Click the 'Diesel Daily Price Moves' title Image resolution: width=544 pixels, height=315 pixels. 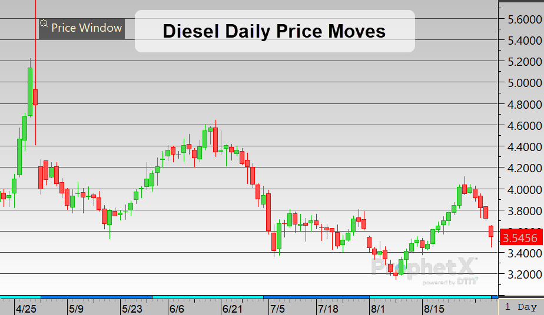click(274, 31)
